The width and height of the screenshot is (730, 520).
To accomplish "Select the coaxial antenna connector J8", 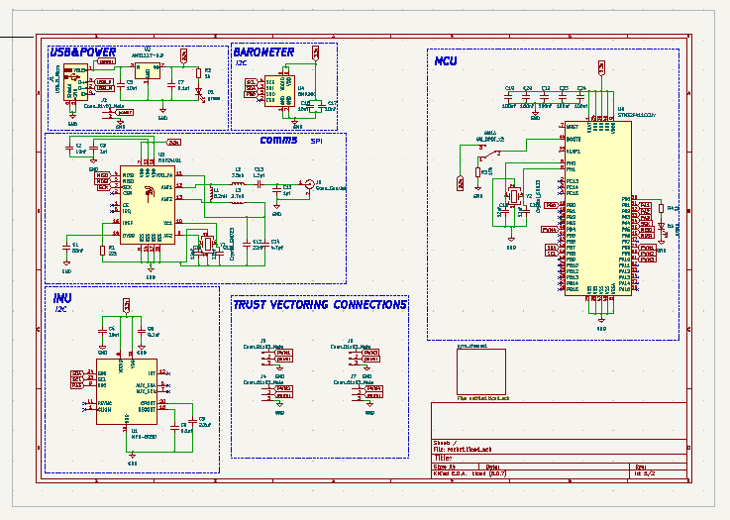I will 309,184.
